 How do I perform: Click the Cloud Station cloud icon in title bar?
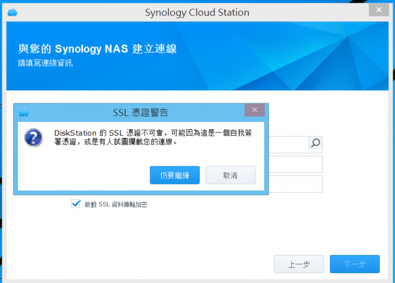(x=12, y=12)
